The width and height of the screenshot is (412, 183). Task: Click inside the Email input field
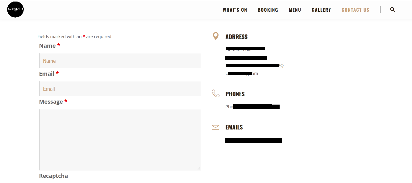(x=120, y=89)
